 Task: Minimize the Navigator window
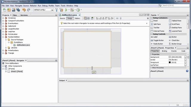click(56, 60)
